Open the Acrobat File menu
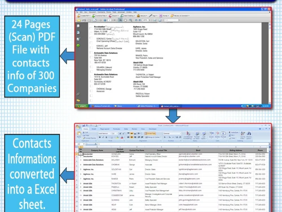Viewport: 282px width, 212px height. point(77,12)
